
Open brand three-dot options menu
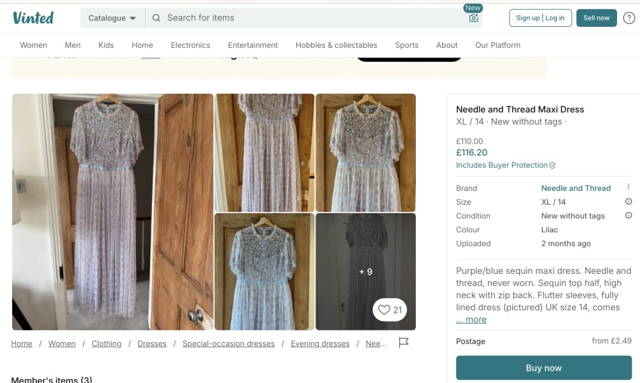(629, 188)
